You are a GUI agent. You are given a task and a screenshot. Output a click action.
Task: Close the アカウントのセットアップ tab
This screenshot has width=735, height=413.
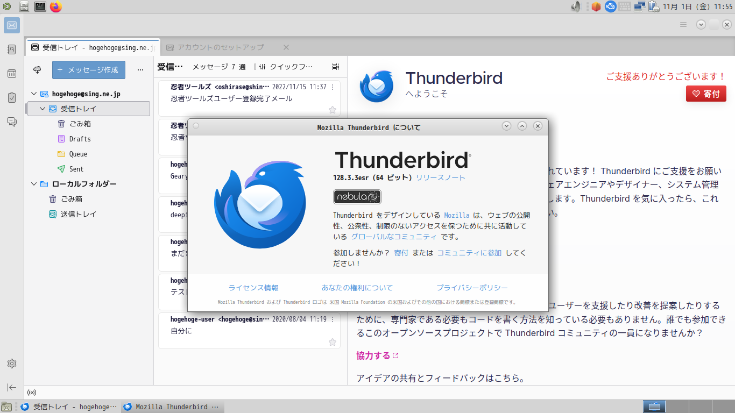286,47
